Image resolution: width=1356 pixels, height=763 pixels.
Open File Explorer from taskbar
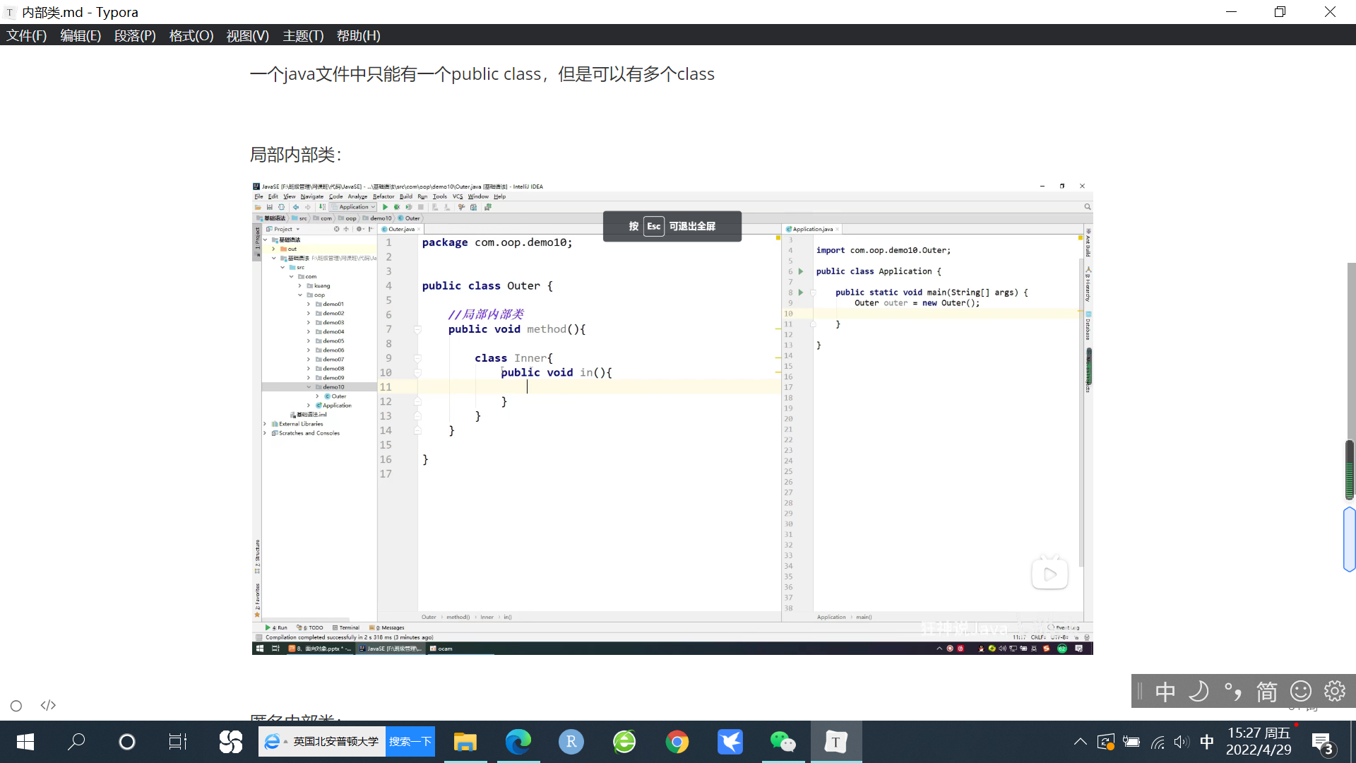click(x=465, y=742)
